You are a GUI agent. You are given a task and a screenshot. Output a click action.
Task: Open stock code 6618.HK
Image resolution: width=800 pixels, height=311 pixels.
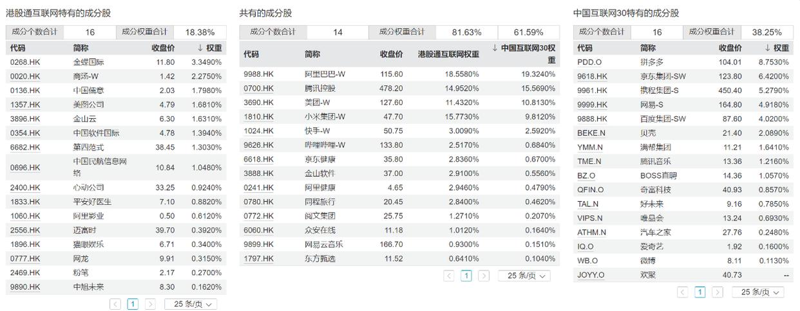coord(258,159)
